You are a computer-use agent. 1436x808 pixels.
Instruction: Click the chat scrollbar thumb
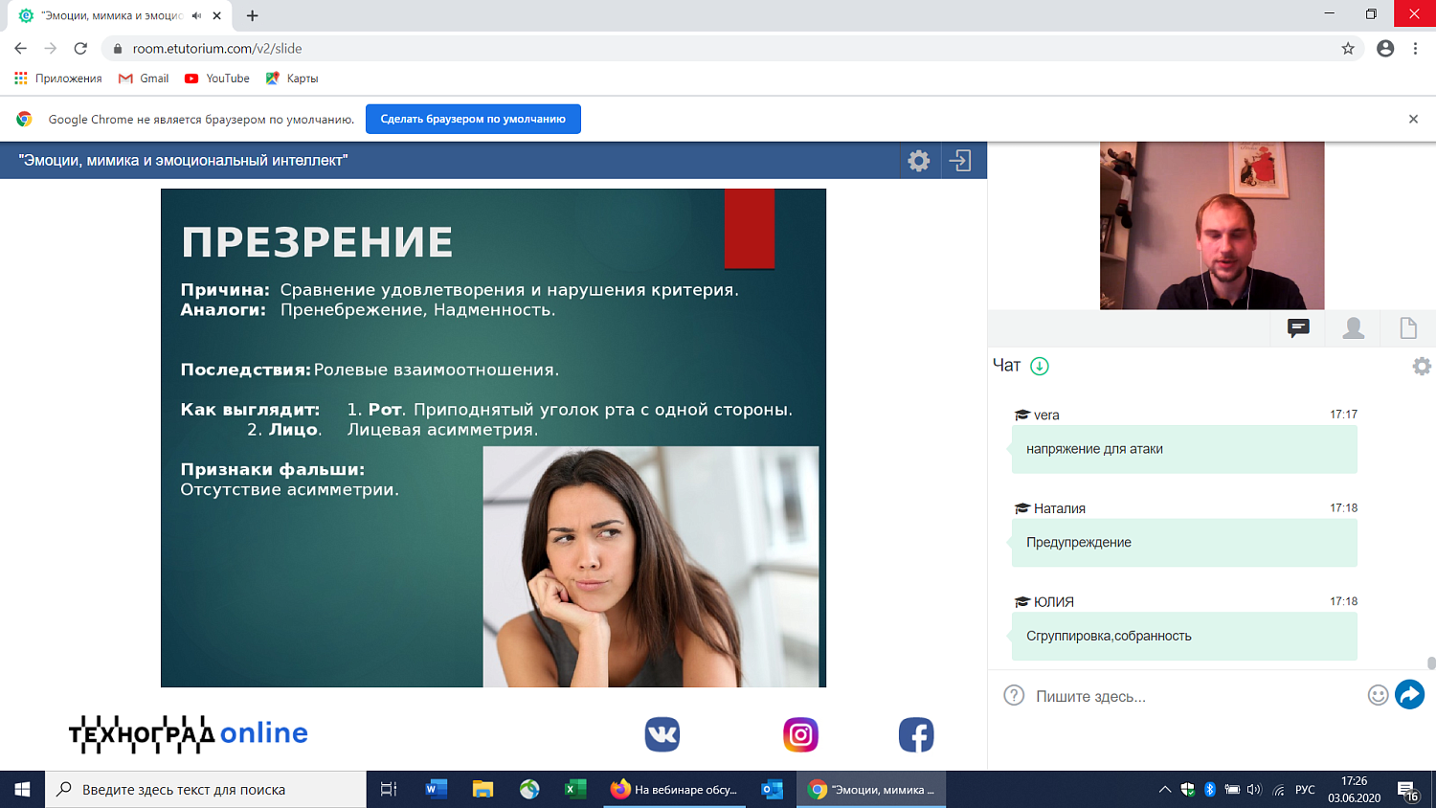coord(1431,662)
